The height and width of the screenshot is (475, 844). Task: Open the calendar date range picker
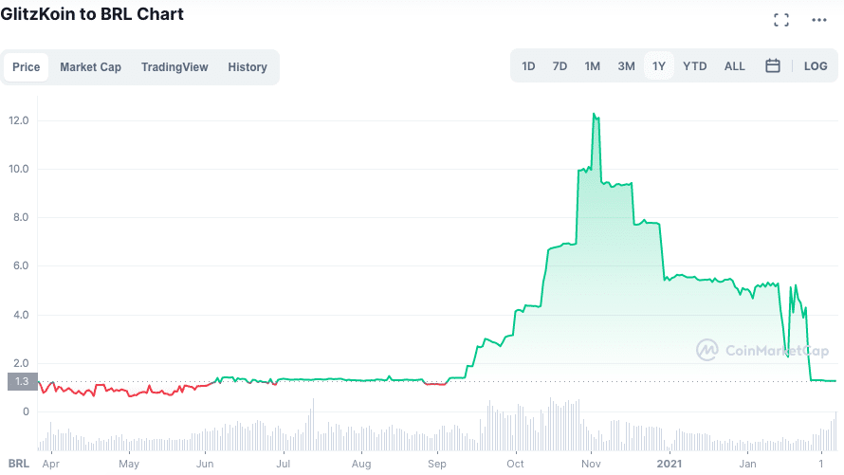click(773, 65)
